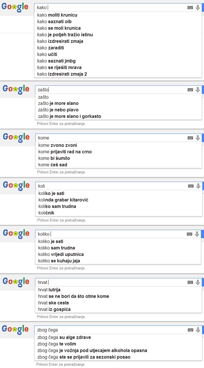
Task: Click the microphone icon beside 'zbog čega'
Action: tap(198, 329)
